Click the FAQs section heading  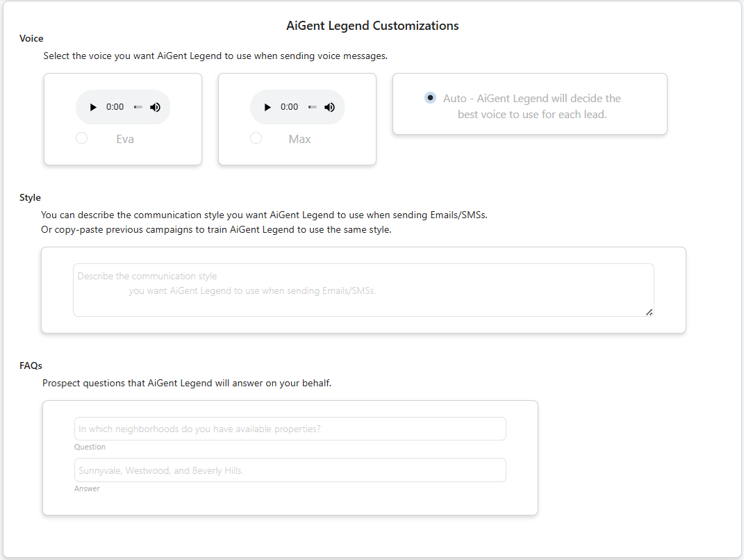click(x=31, y=365)
